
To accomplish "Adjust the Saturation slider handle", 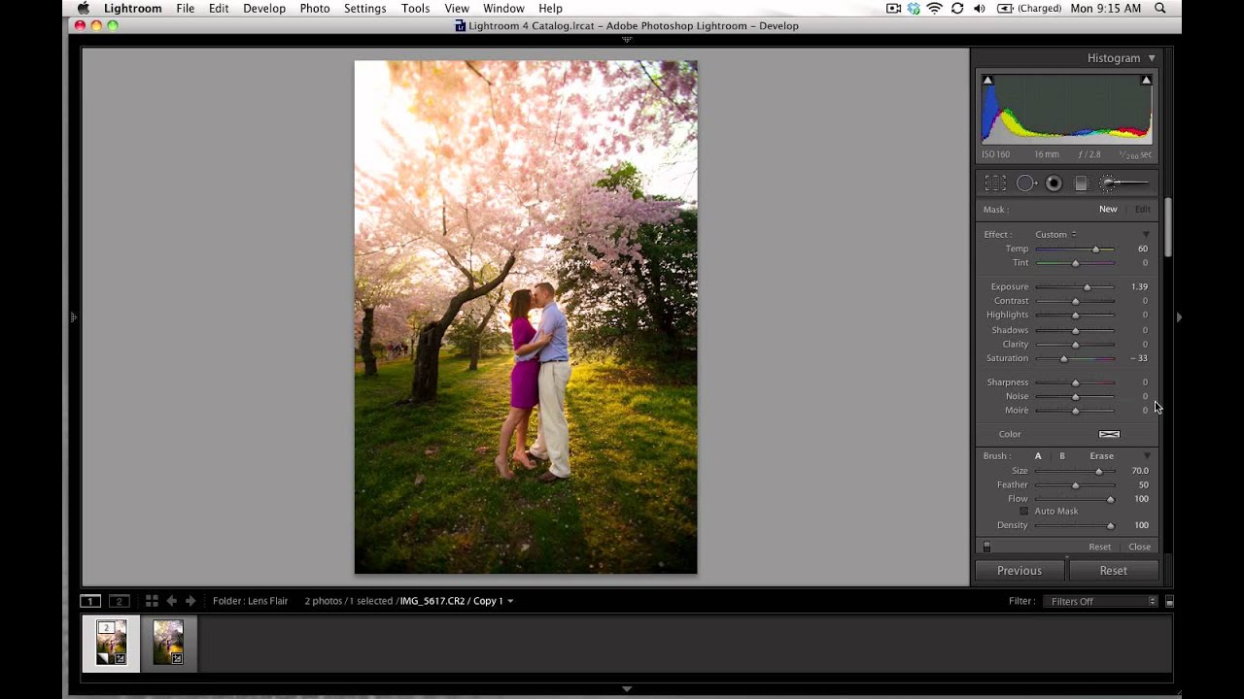I will pos(1063,359).
